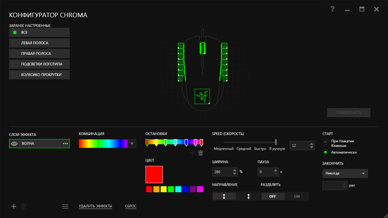388x218 pixels.
Task: Select the red gradient stop at start
Action: [147, 142]
